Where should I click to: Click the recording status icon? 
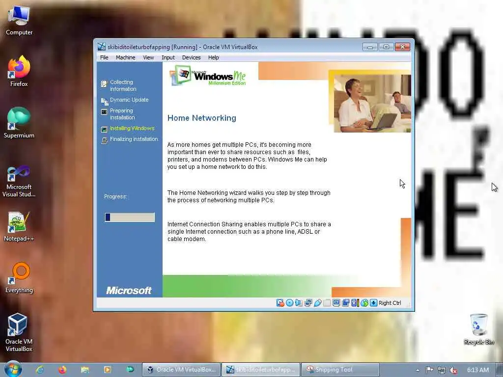[345, 302]
